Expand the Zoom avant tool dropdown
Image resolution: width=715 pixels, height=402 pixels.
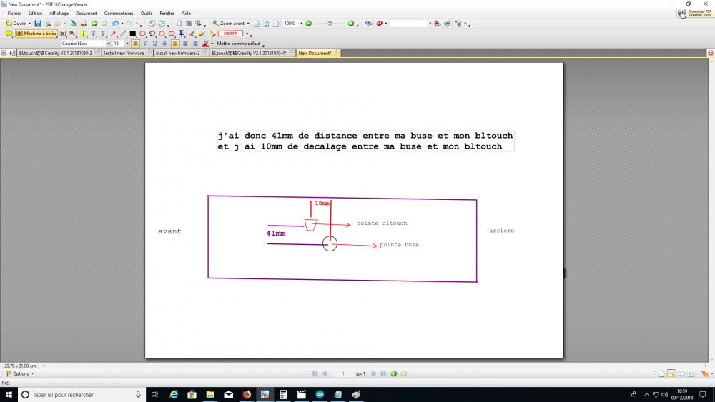(248, 24)
